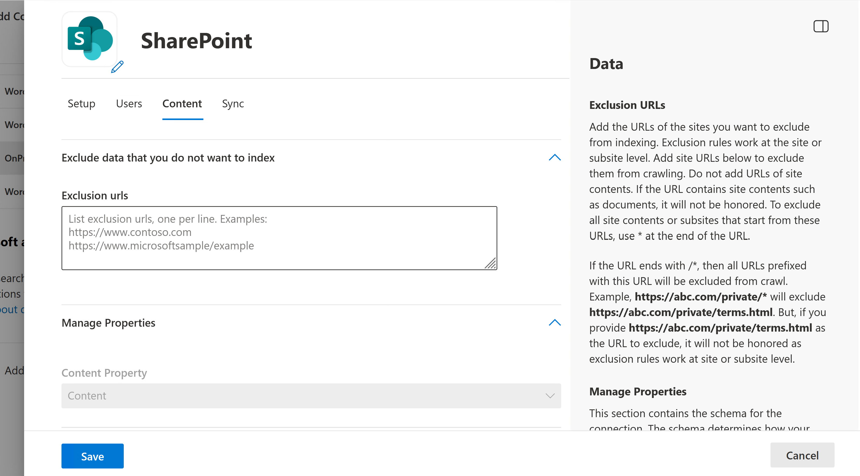Switch to the Sync tab
The width and height of the screenshot is (860, 476).
[233, 104]
